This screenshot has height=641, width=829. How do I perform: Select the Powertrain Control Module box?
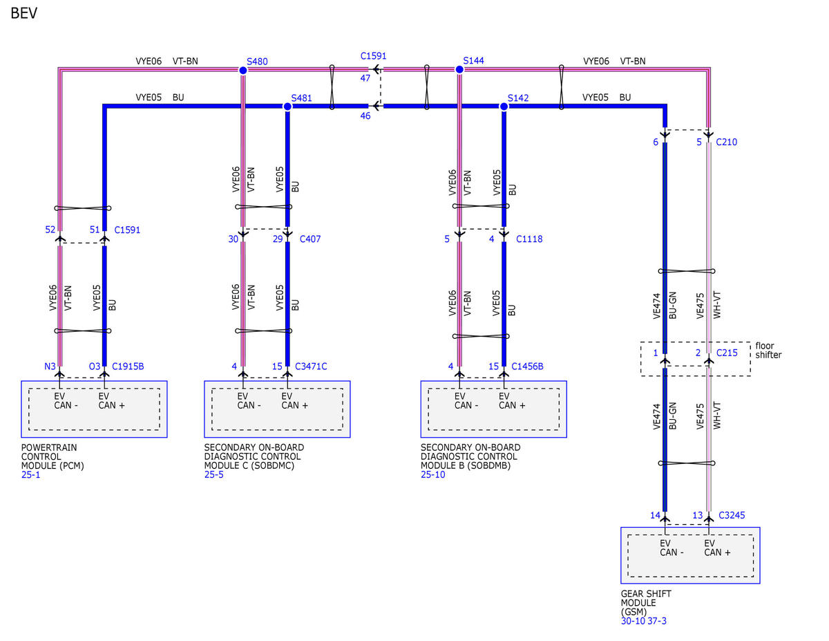click(94, 409)
